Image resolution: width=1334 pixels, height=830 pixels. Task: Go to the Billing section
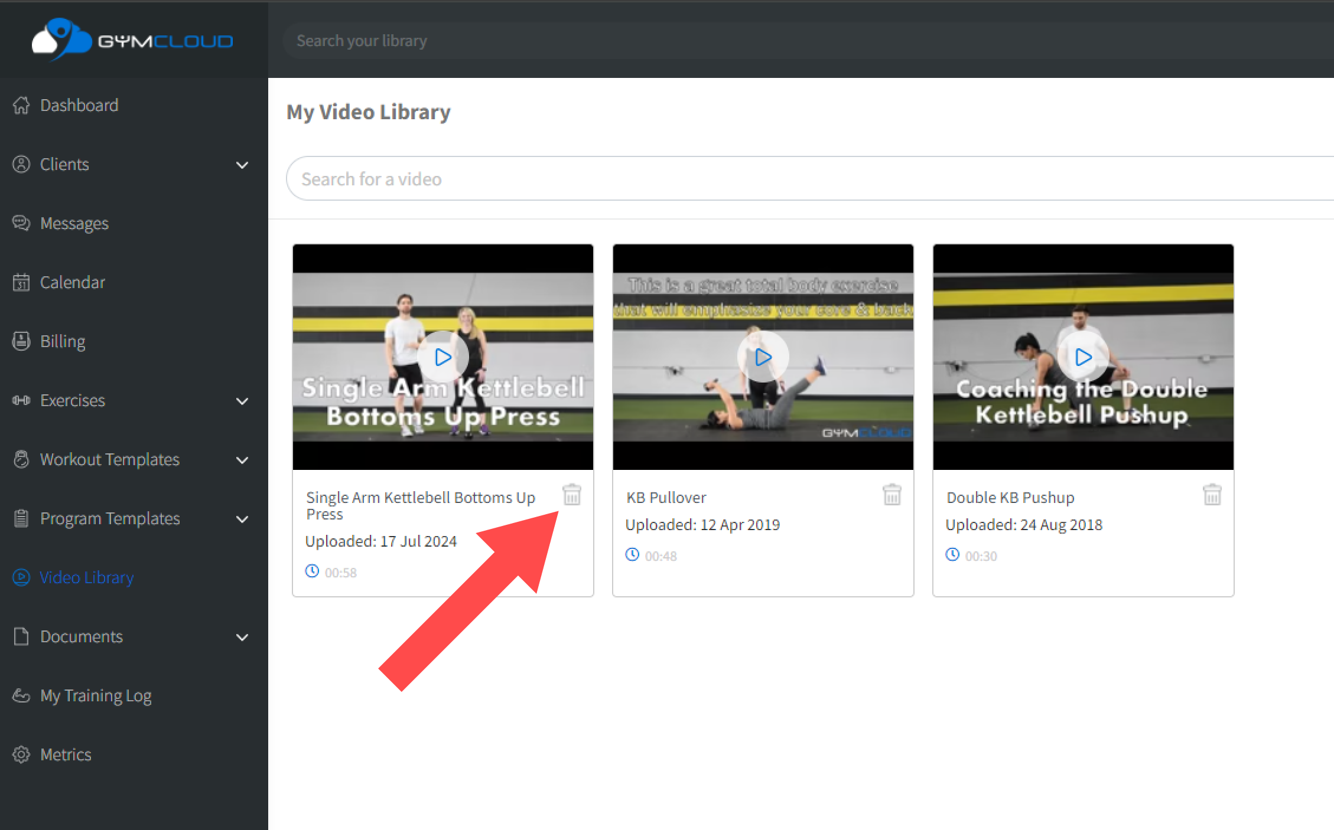(x=63, y=341)
